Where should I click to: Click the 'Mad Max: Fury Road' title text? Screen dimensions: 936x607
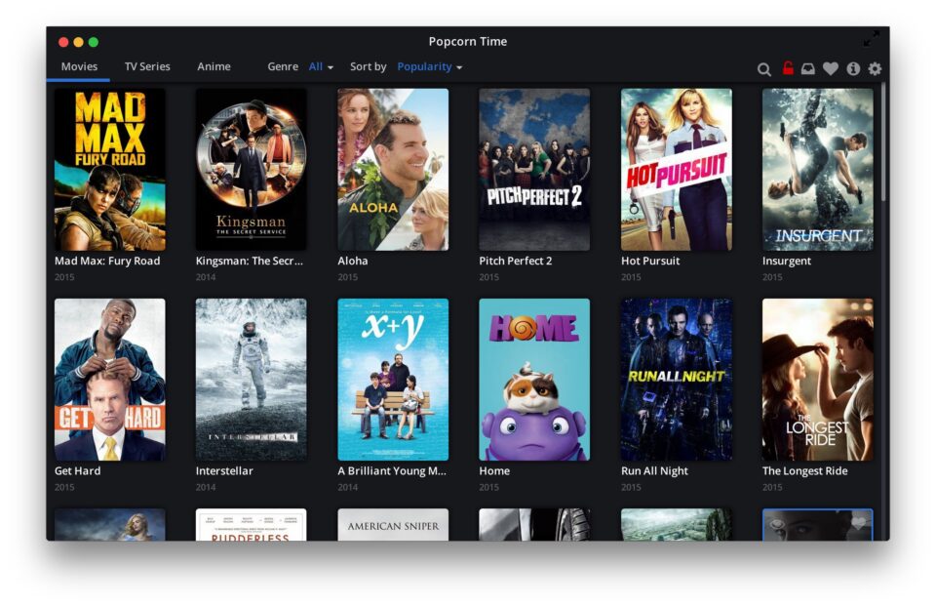coord(107,261)
